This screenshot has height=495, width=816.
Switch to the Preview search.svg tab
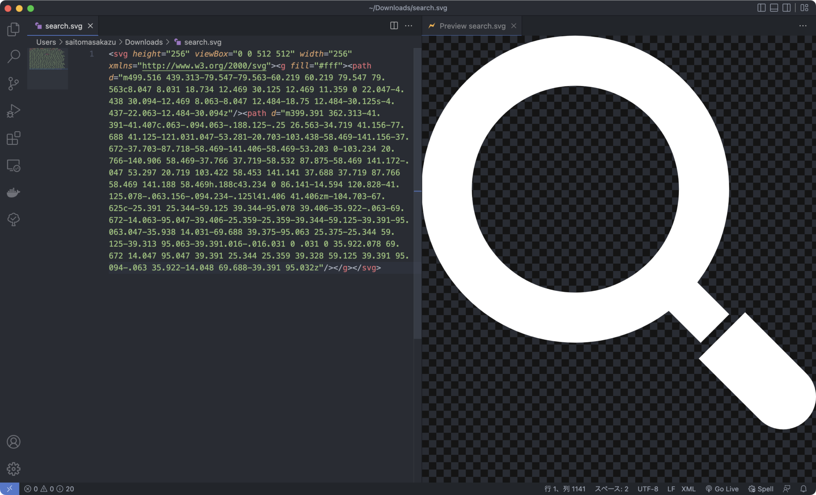tap(473, 25)
